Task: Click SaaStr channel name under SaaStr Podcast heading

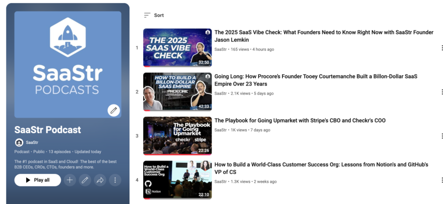Action: click(32, 142)
